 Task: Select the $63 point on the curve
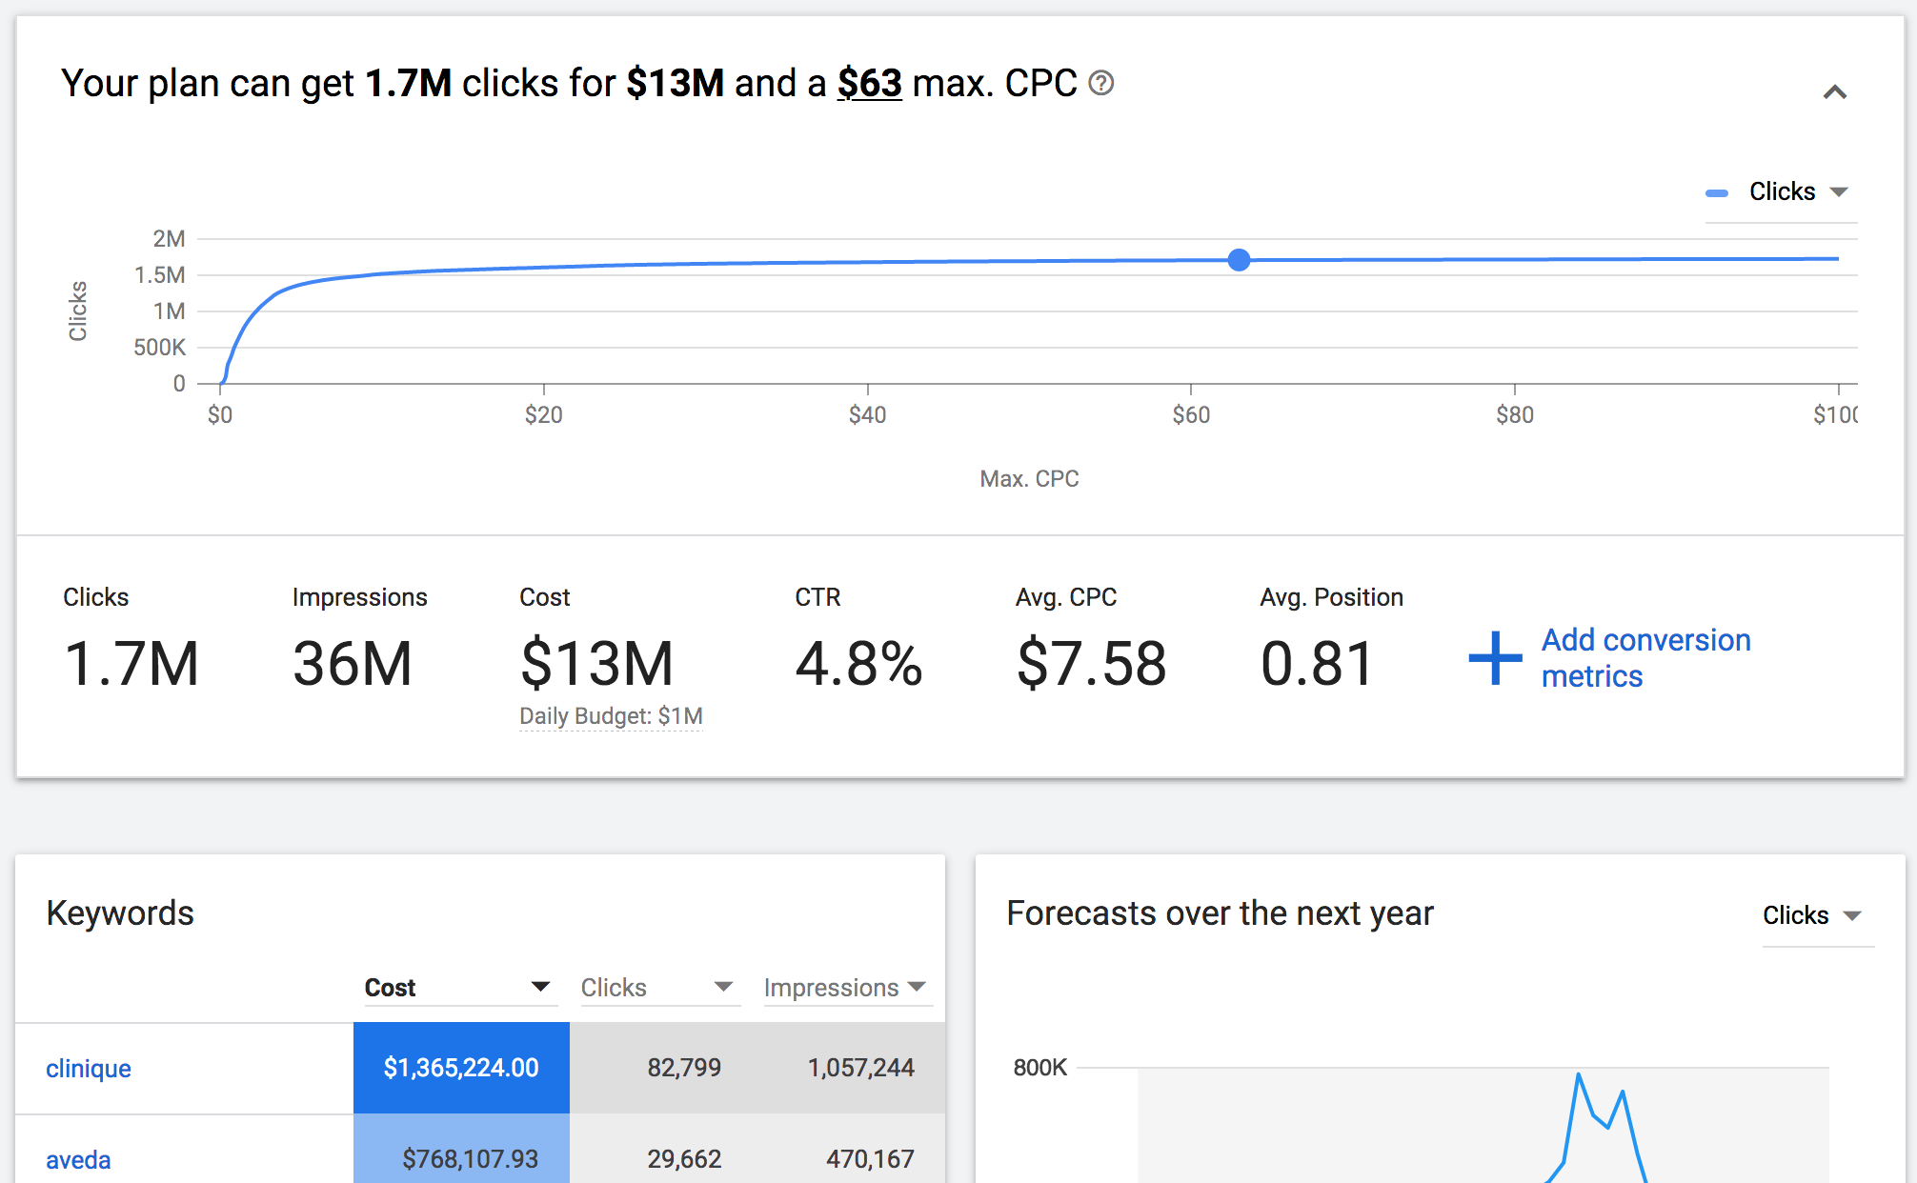[1239, 260]
